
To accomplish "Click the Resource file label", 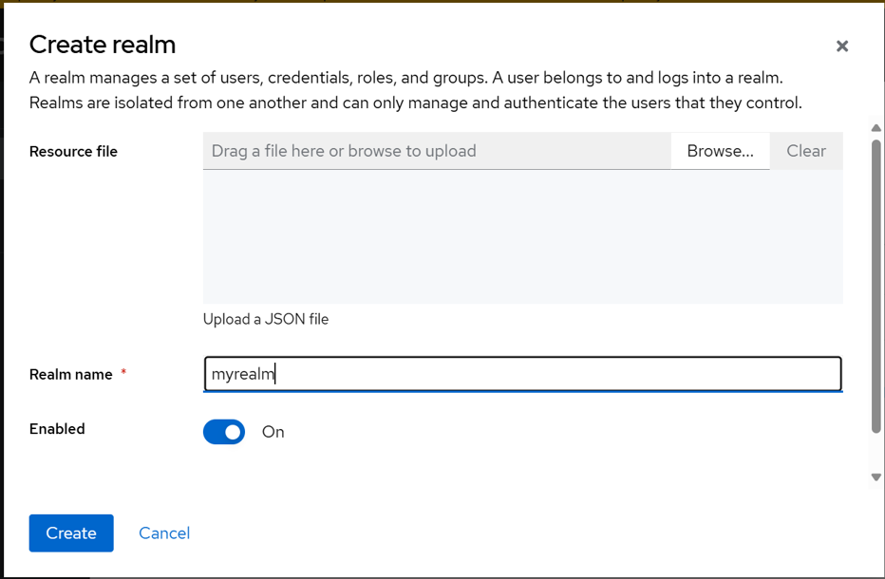I will coord(73,152).
